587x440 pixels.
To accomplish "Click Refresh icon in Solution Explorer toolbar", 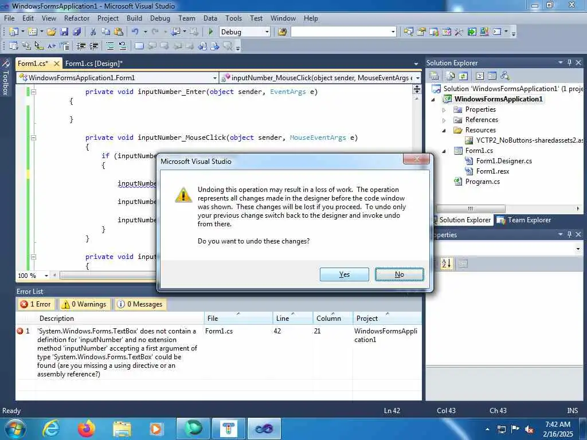I will point(463,76).
